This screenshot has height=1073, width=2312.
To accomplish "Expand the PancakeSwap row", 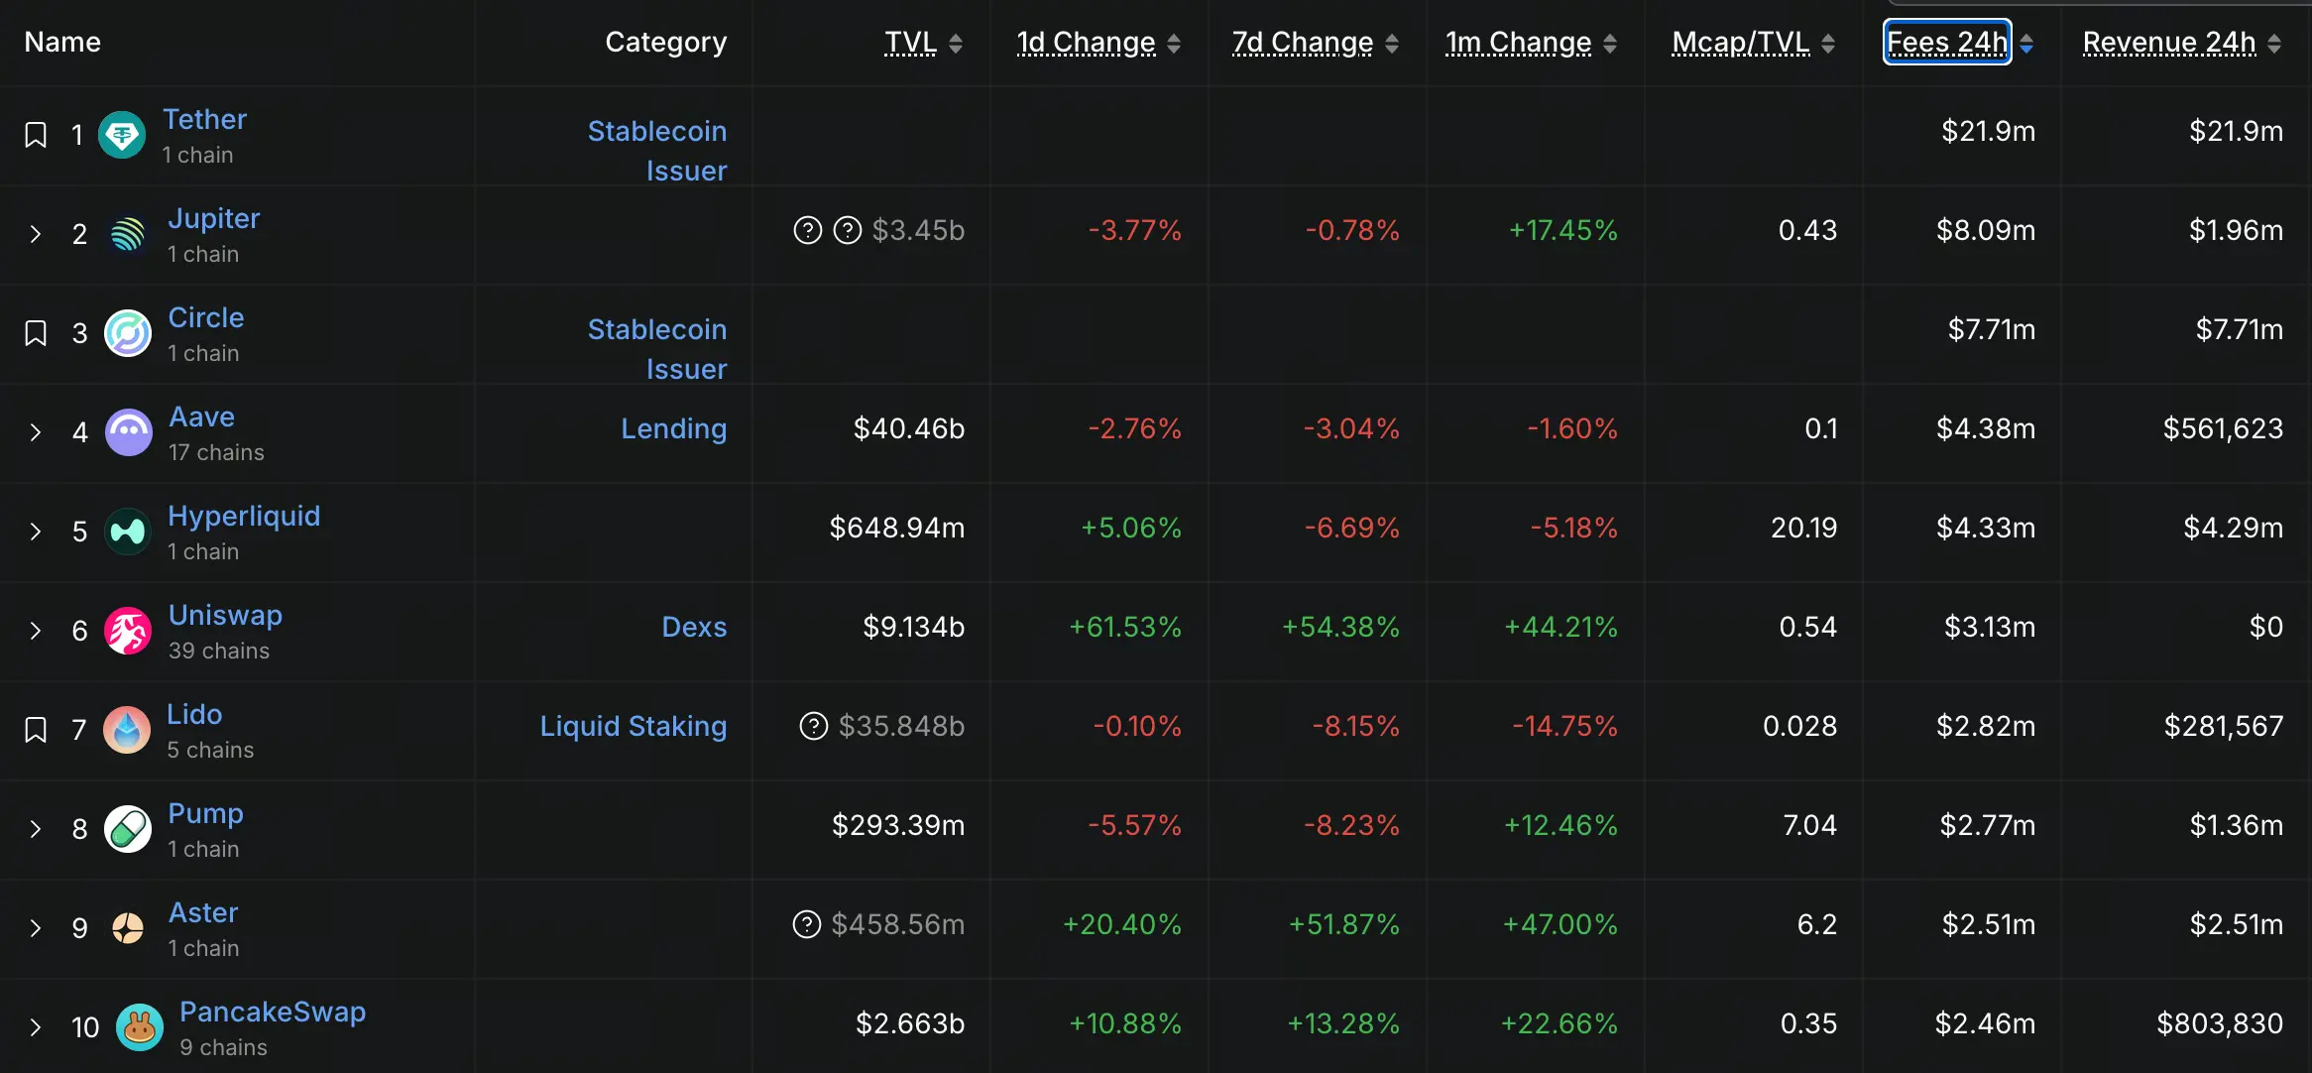I will (36, 1027).
